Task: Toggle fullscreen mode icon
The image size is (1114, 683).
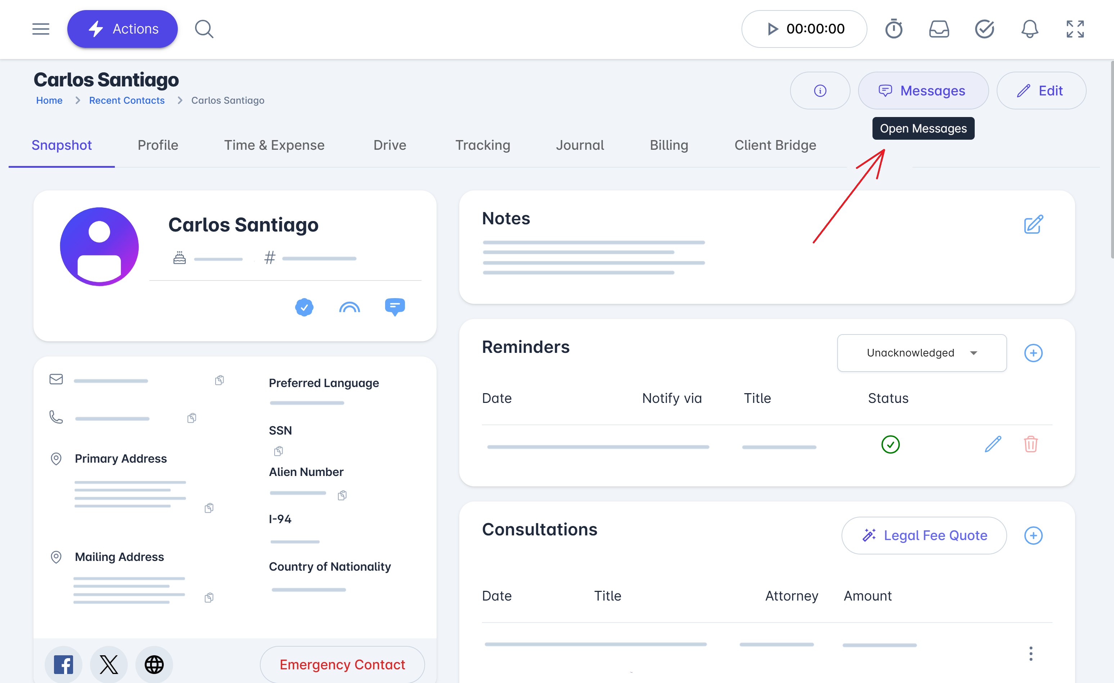Action: (1075, 29)
